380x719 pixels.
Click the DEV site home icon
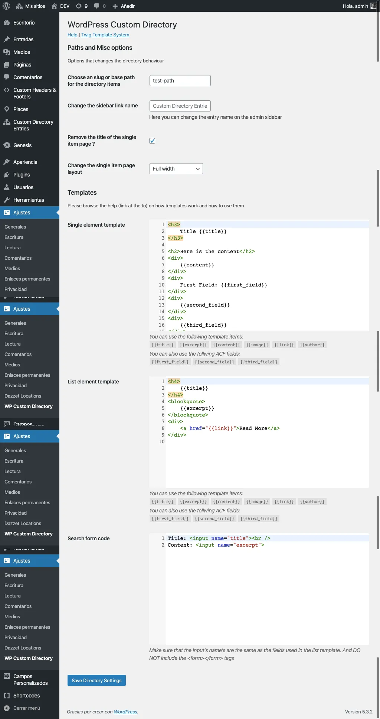click(54, 6)
